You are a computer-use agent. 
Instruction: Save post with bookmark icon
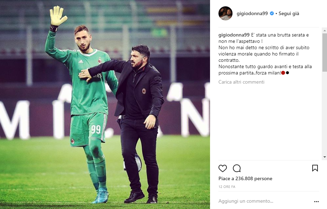tap(315, 168)
